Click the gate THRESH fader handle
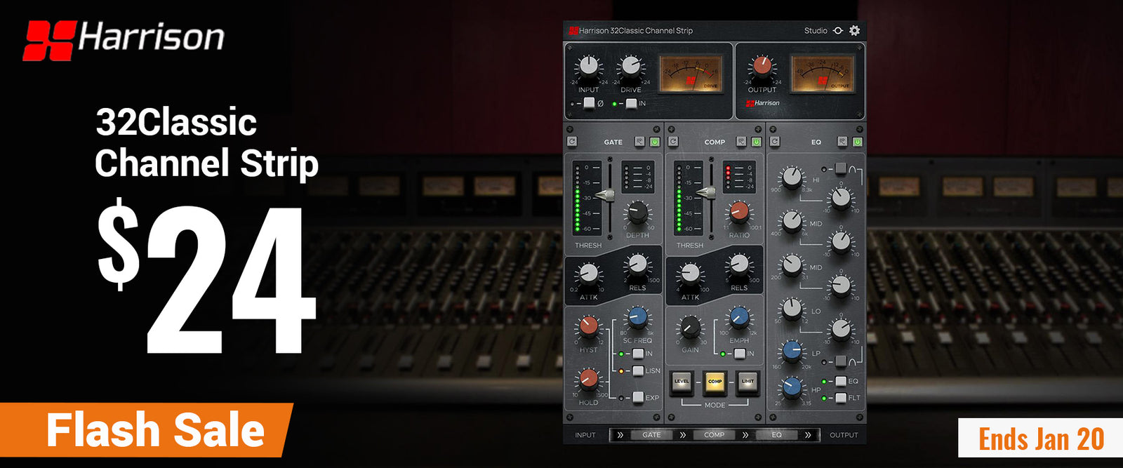 [605, 195]
